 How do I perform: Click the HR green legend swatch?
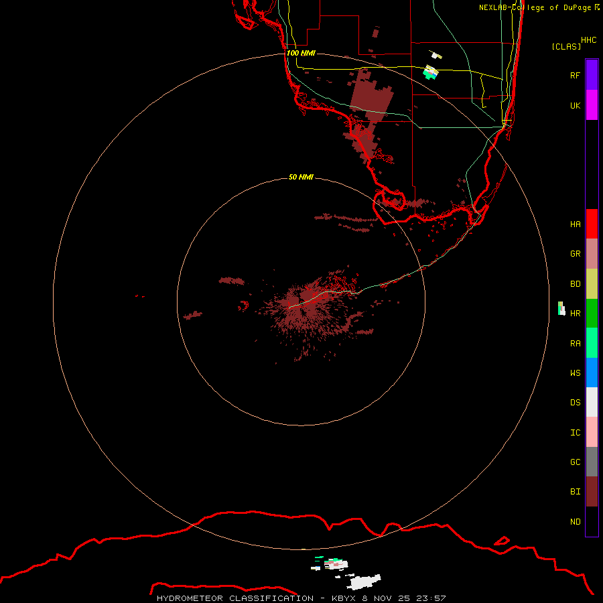(x=592, y=314)
